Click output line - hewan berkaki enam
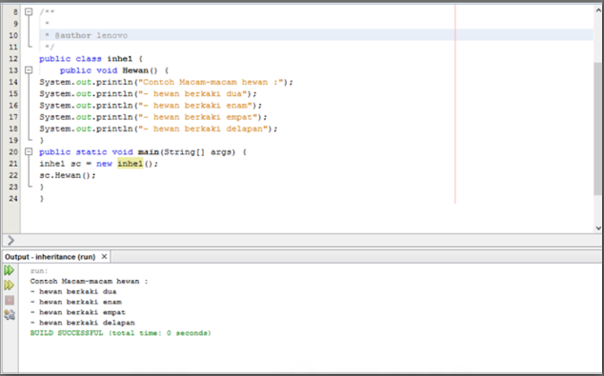This screenshot has width=604, height=376. tap(76, 302)
